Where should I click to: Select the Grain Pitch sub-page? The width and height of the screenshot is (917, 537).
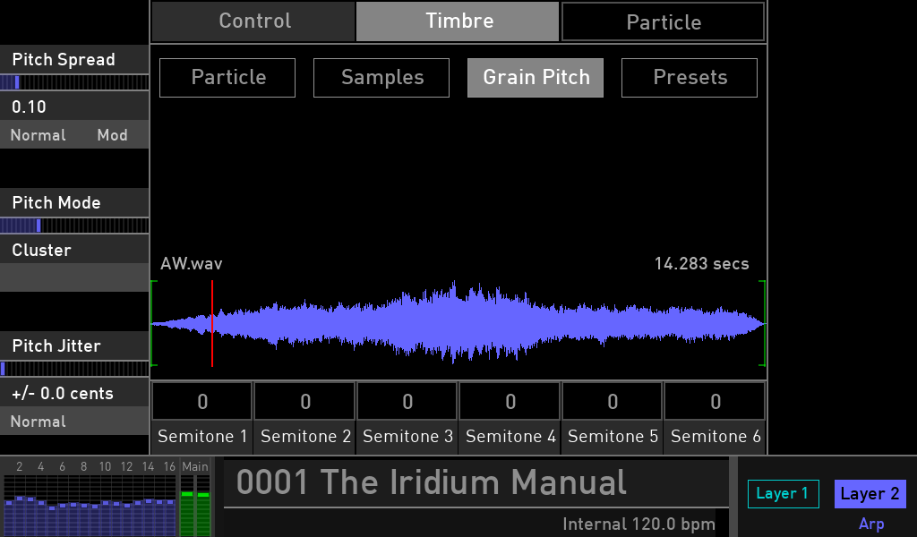[x=536, y=78]
